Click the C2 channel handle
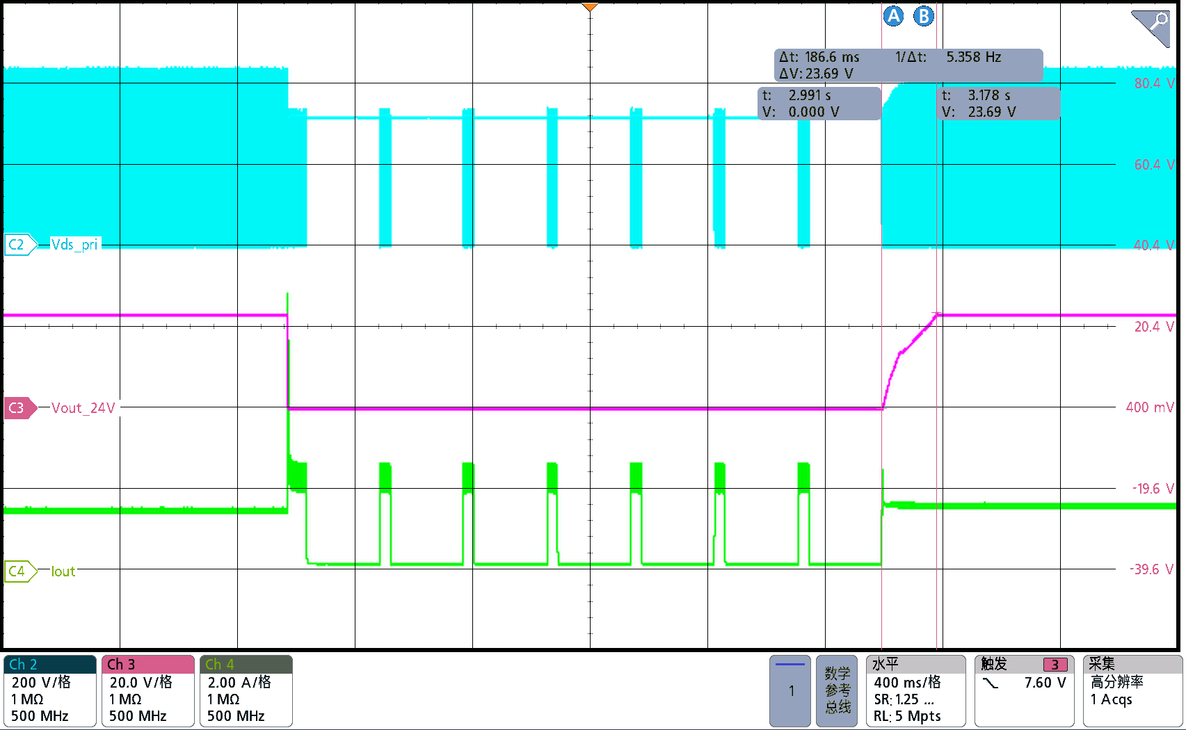This screenshot has width=1186, height=730. 20,245
